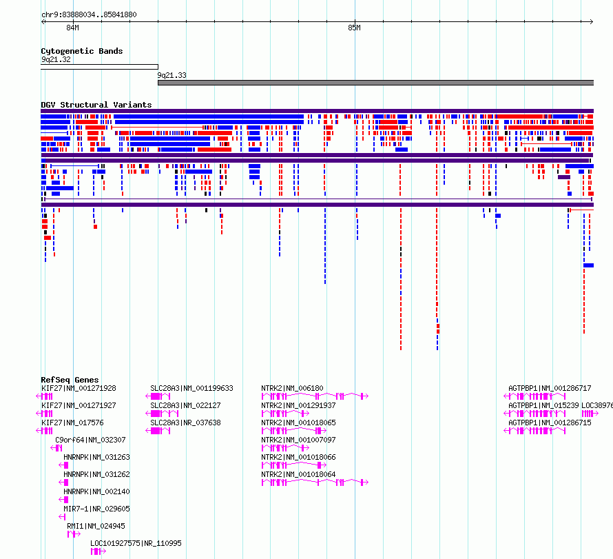Click the NTRK2 NM_001007097 gene glyph
613x559 pixels.
[285, 448]
